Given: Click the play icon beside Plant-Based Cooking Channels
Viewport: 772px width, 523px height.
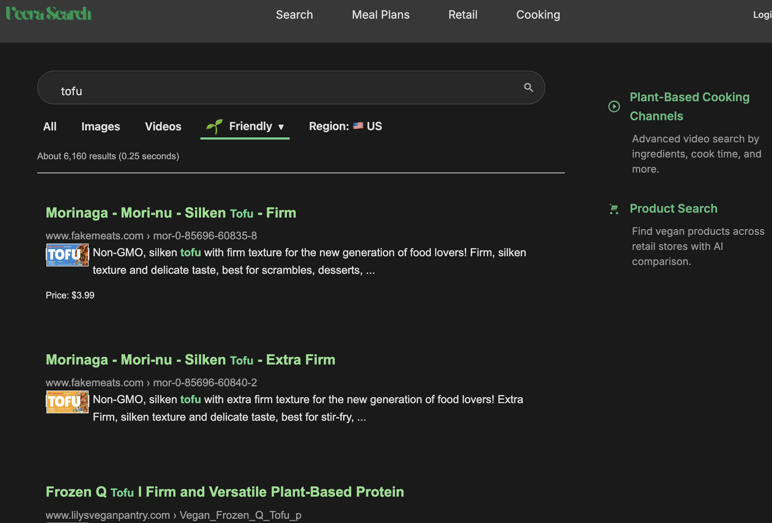Looking at the screenshot, I should point(614,106).
